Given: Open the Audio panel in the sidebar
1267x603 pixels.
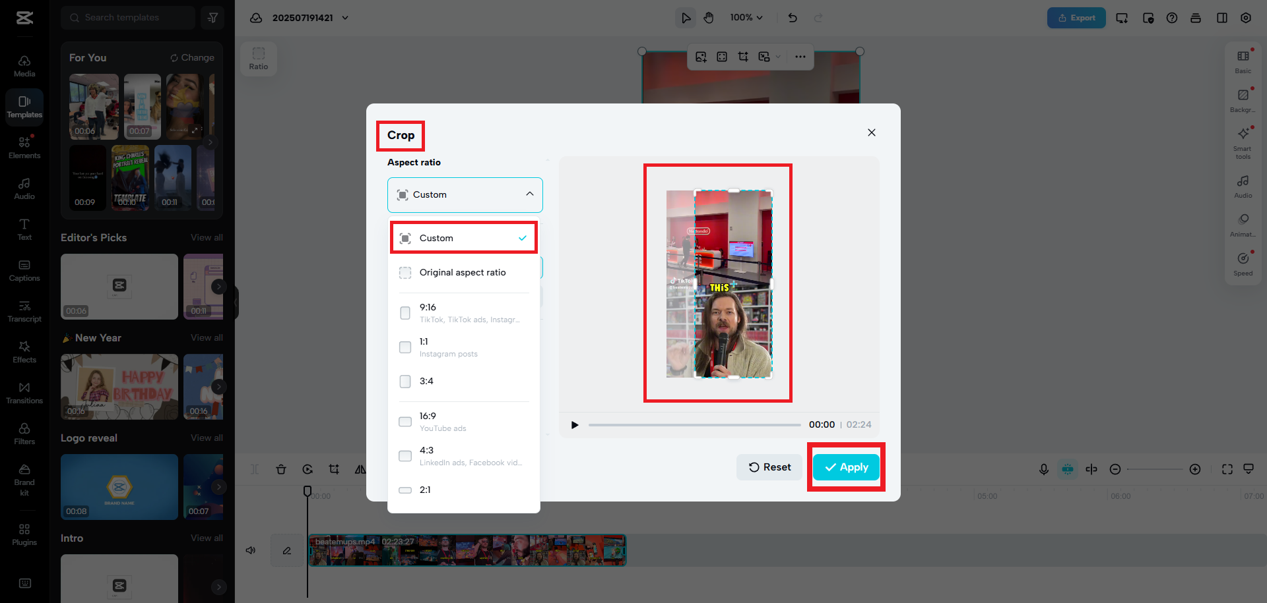Looking at the screenshot, I should (24, 188).
